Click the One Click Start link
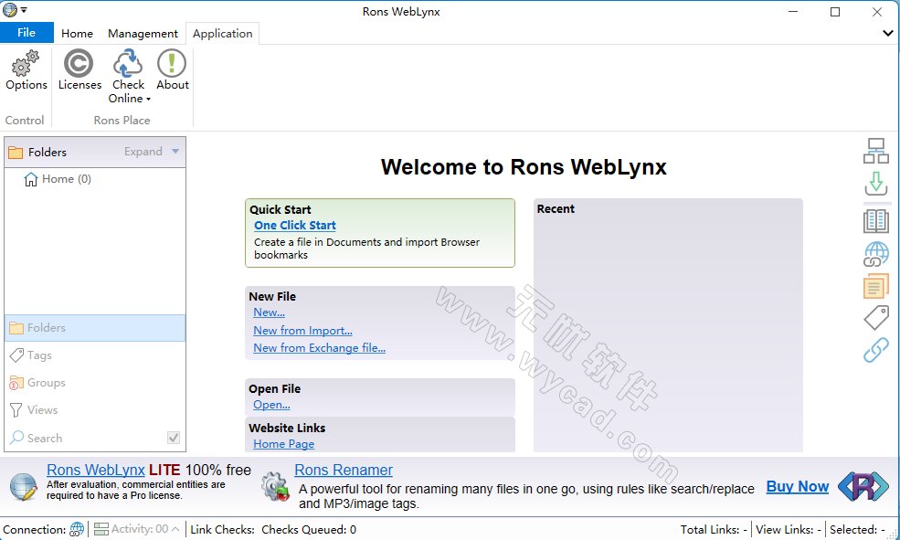900x540 pixels. pos(295,225)
